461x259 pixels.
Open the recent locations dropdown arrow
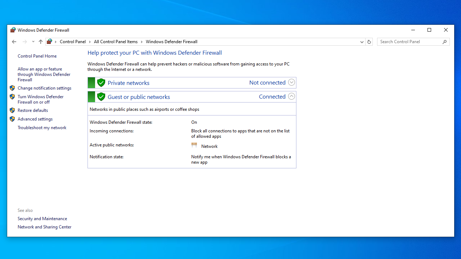pyautogui.click(x=33, y=42)
